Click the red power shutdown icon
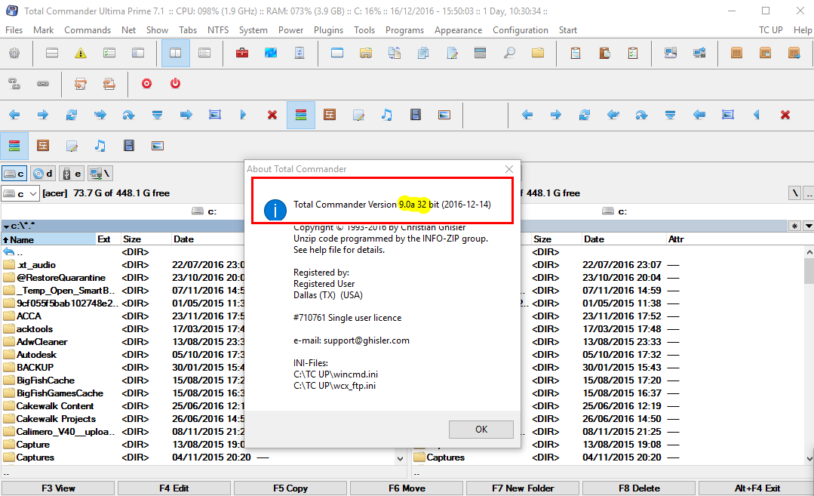 176,84
